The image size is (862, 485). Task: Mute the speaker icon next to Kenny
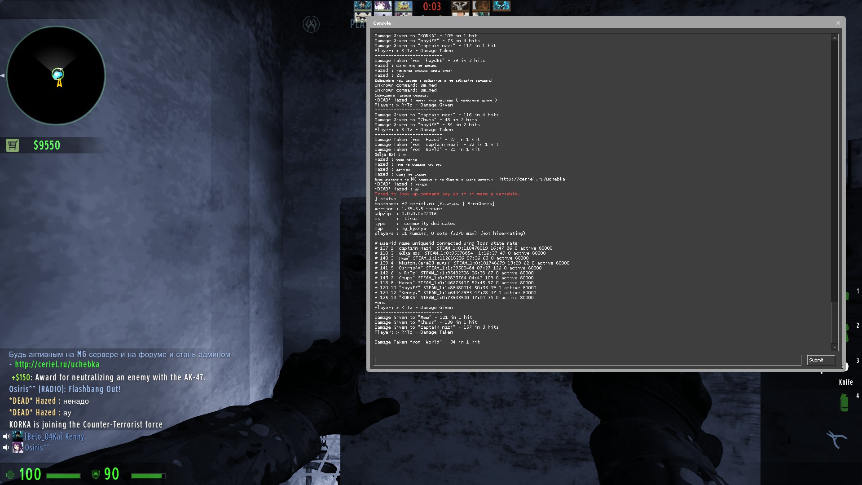(x=6, y=436)
